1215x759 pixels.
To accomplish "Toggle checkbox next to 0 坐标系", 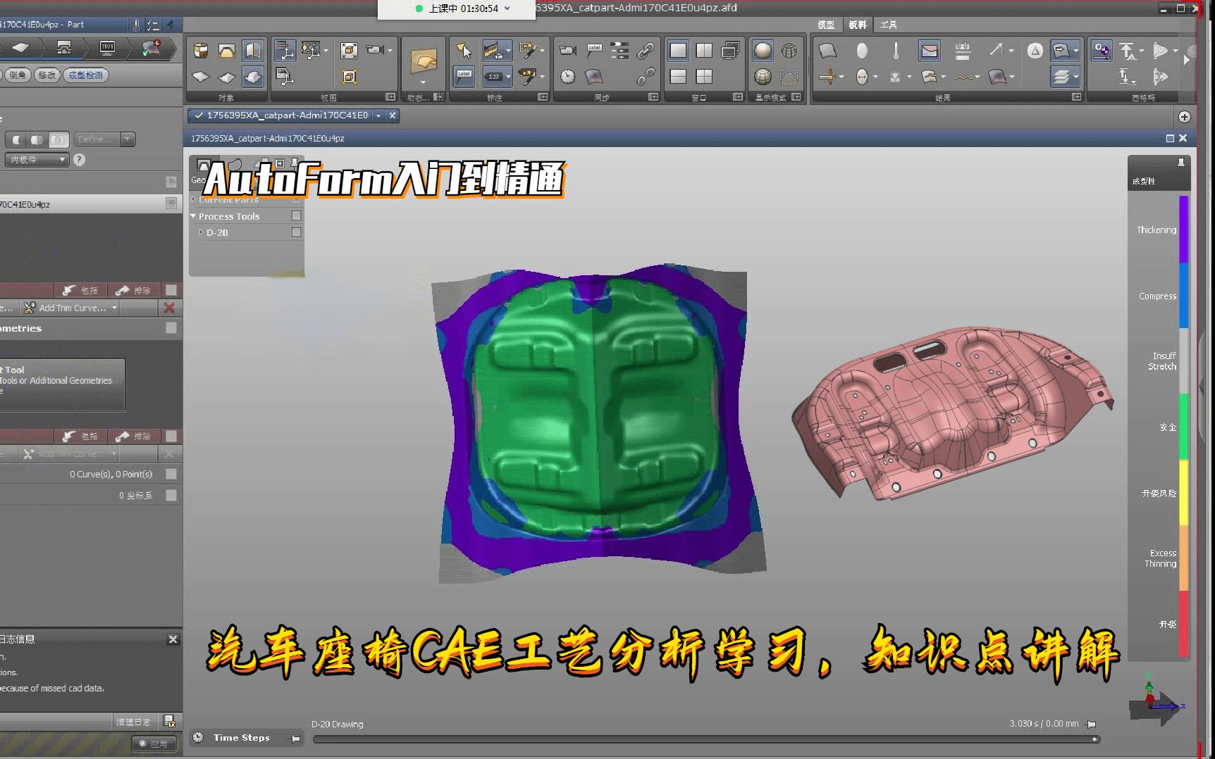I will tap(171, 496).
